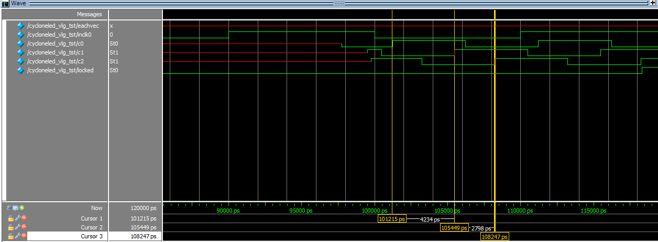
Task: Click the blue diamond icon of c0 signal
Action: point(20,43)
